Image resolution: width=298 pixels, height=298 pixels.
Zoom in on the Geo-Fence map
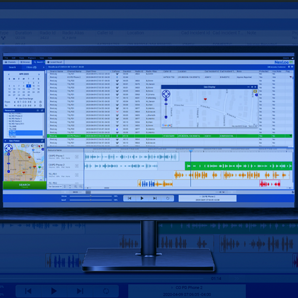pos(8,154)
